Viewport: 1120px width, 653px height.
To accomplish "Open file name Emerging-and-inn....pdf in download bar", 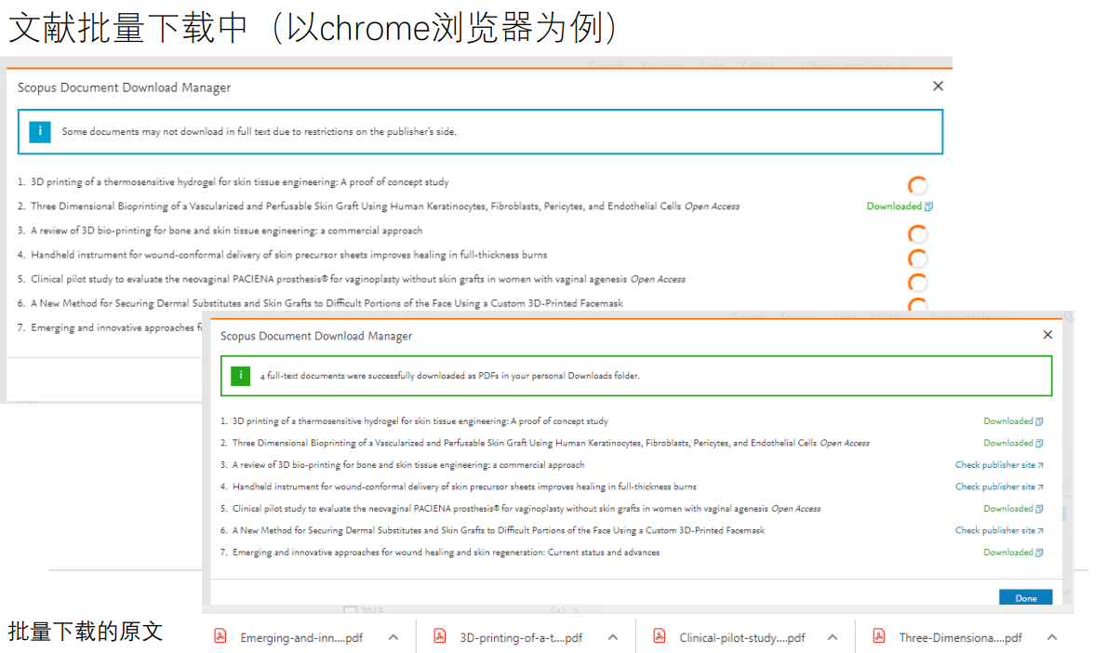I will [x=301, y=638].
